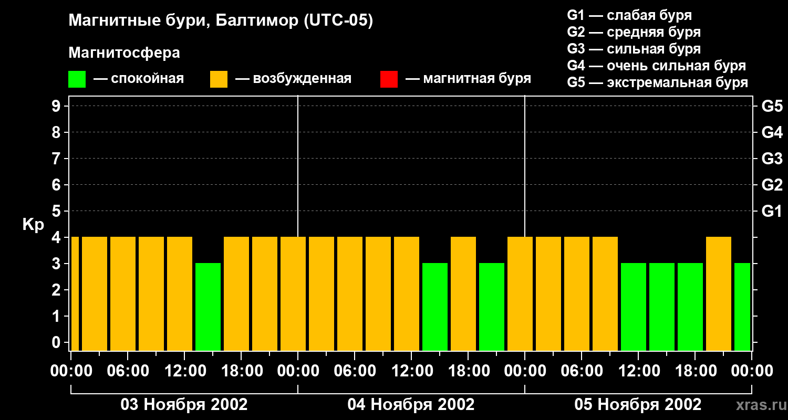This screenshot has height=420, width=788.
Task: Click the '05 Ноября 2002' date label
Action: point(638,404)
